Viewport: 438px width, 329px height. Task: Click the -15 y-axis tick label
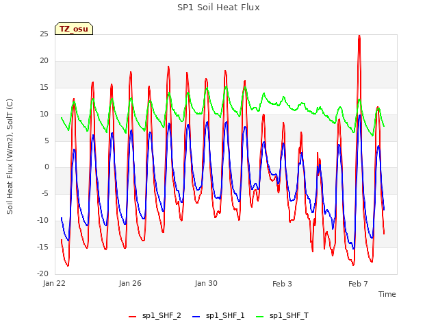pyautogui.click(x=43, y=247)
